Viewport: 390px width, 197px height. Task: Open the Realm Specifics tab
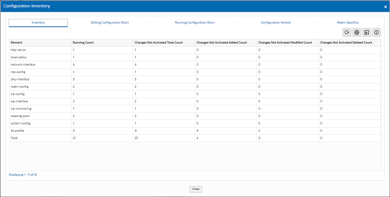348,23
